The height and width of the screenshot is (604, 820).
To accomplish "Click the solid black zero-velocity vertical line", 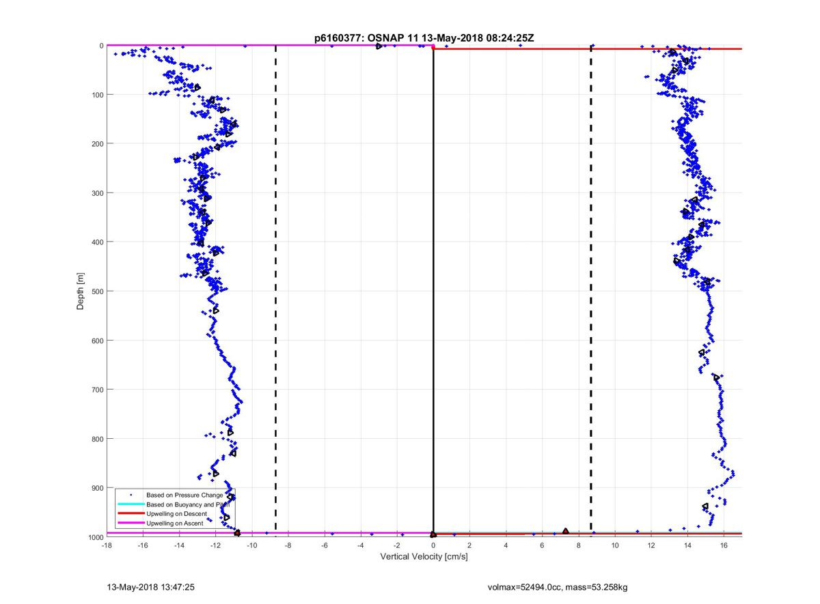I will click(x=433, y=290).
